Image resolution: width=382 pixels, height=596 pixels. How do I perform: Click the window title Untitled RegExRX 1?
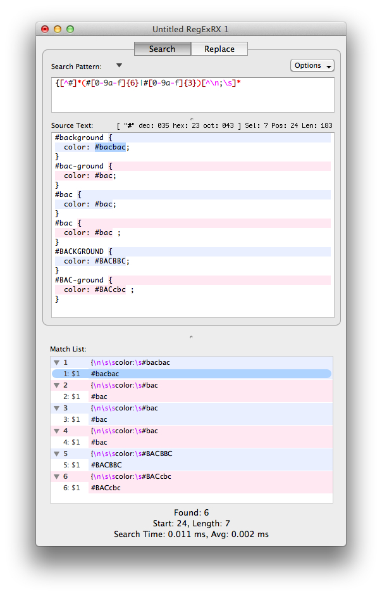[x=190, y=29]
